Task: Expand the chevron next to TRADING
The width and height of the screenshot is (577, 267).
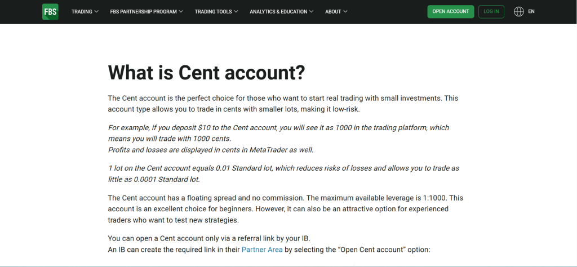Action: click(97, 11)
